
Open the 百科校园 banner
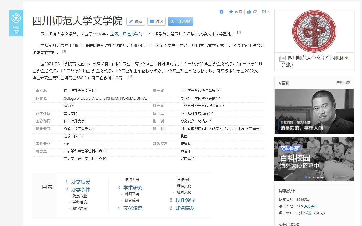point(314,159)
